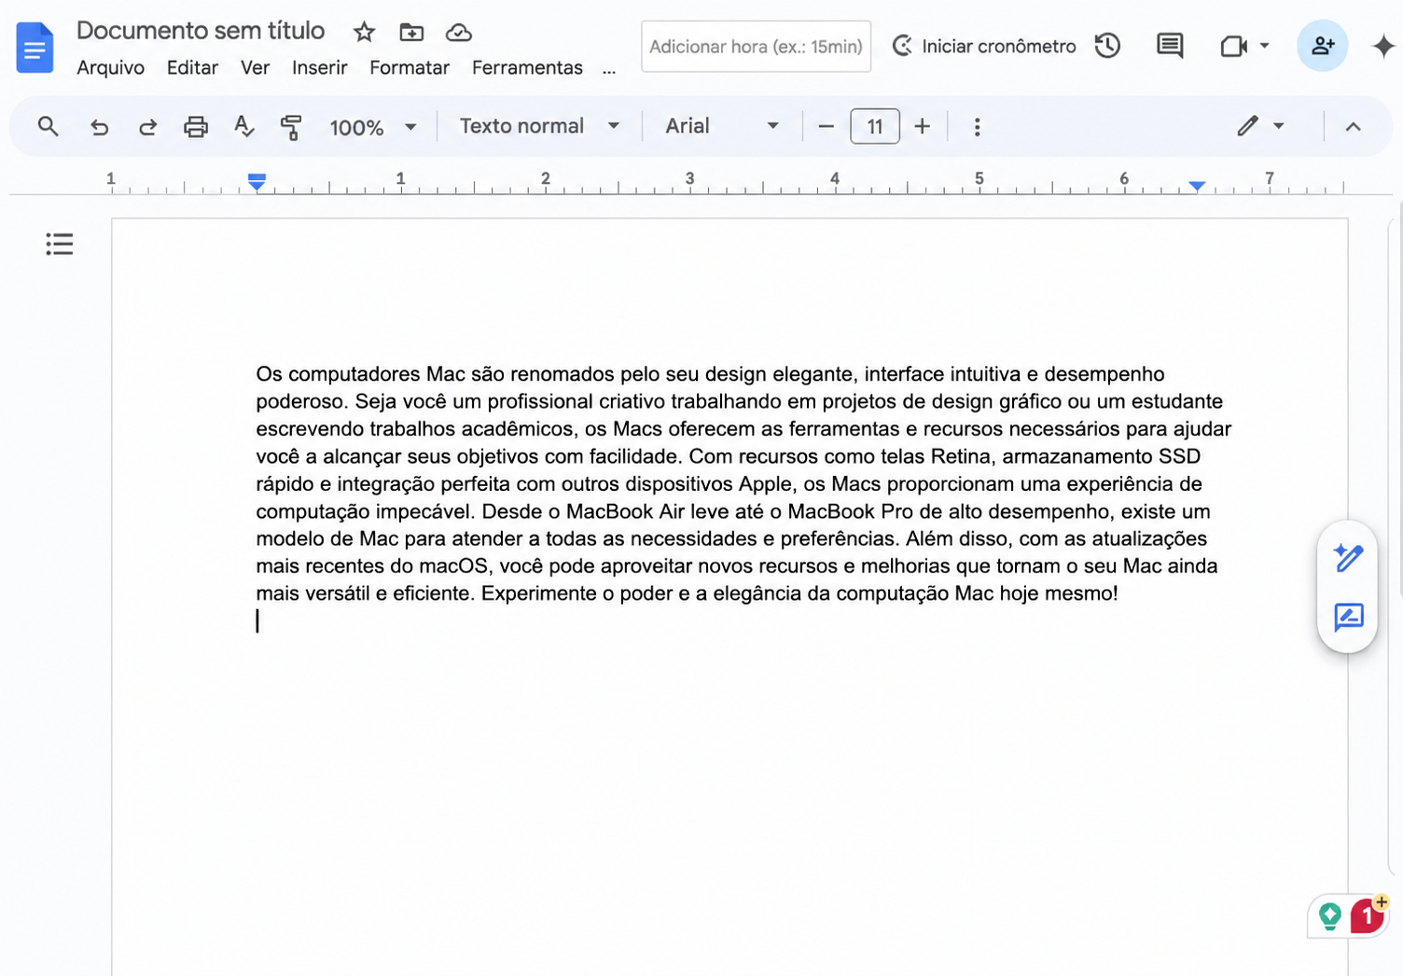Image resolution: width=1403 pixels, height=976 pixels.
Task: Open the Editar menu
Action: (192, 67)
